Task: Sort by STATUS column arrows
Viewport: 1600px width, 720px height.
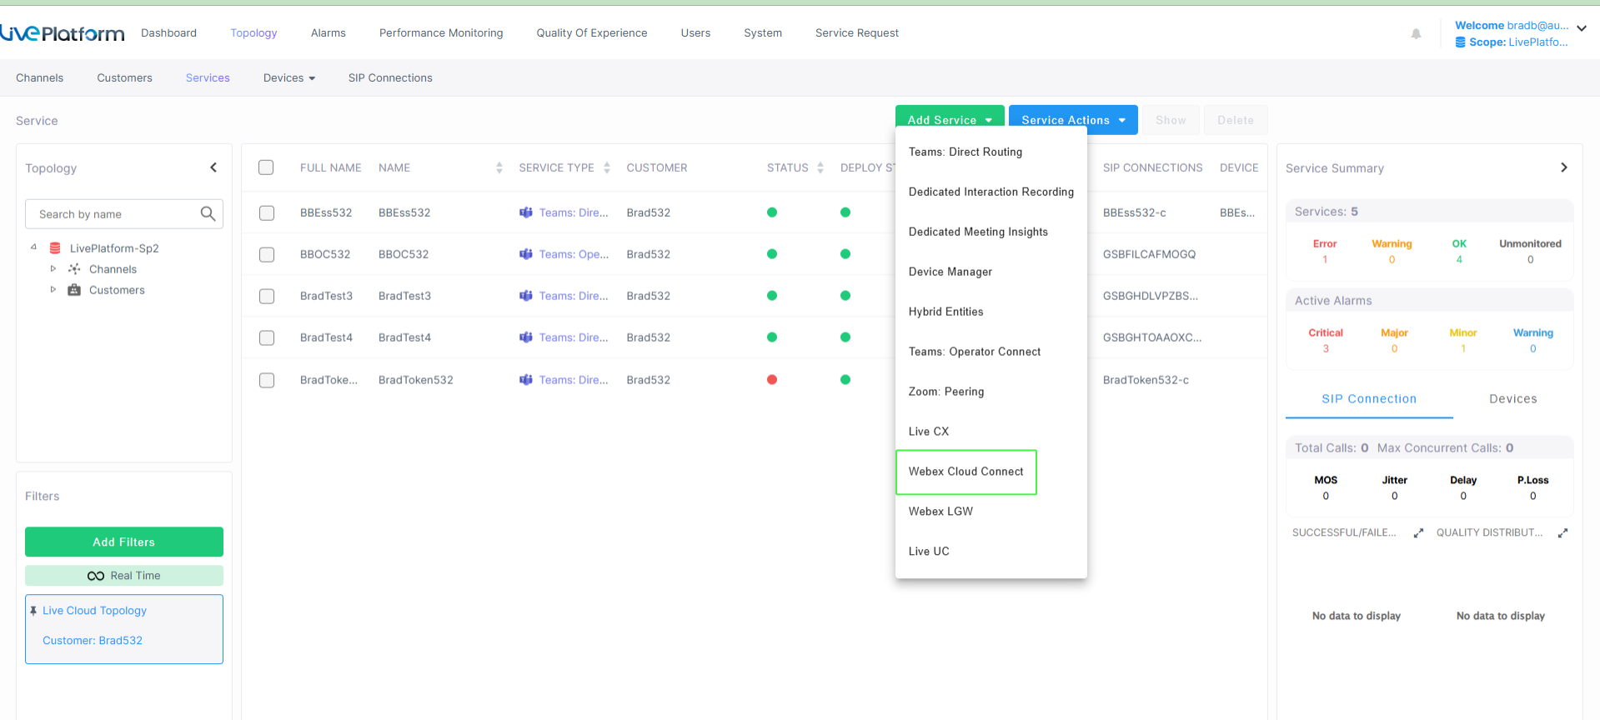Action: (820, 167)
